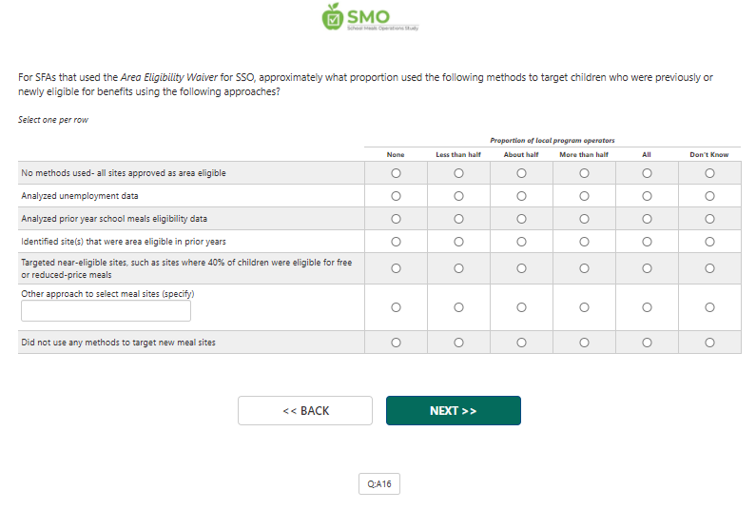The width and height of the screenshot is (756, 510).
Task: Select 'About half' for Other approach row
Action: tap(521, 307)
